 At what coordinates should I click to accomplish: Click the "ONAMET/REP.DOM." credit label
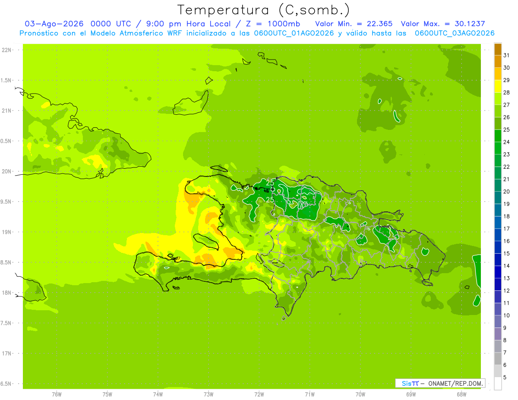[455, 383]
